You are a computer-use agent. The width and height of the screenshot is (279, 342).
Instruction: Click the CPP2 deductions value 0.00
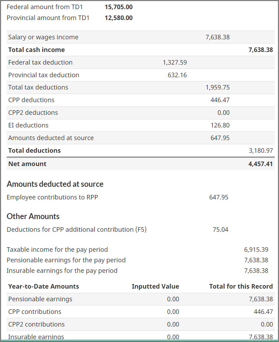click(223, 113)
